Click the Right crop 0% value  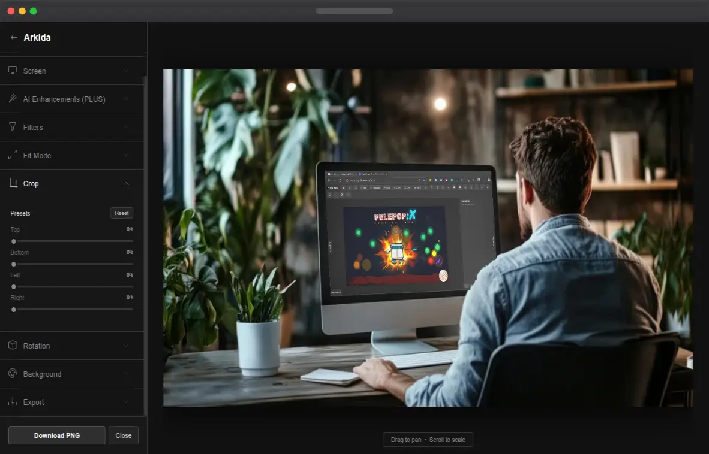(130, 298)
